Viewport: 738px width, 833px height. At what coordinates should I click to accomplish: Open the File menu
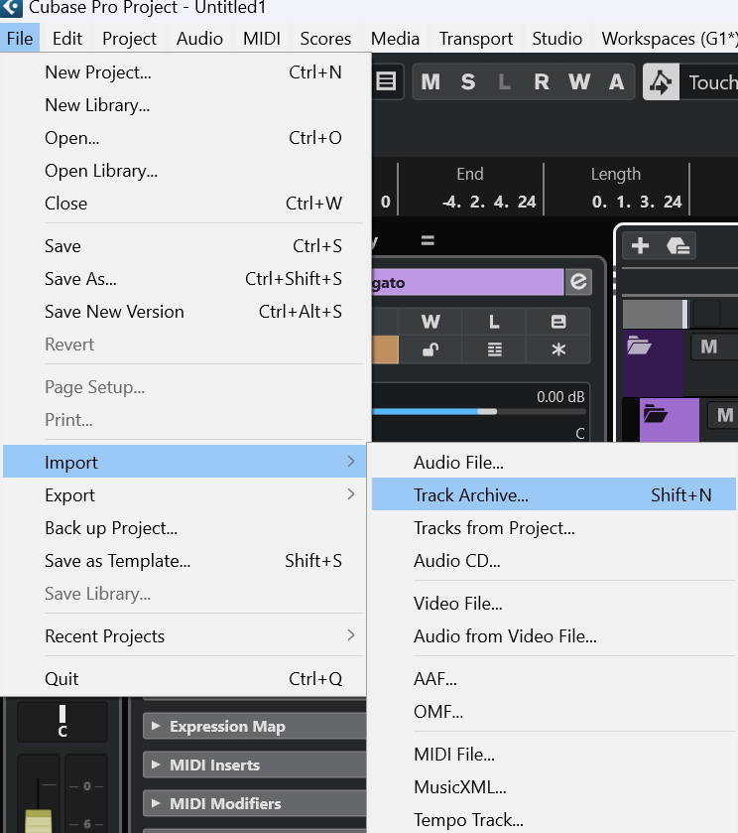pyautogui.click(x=20, y=39)
